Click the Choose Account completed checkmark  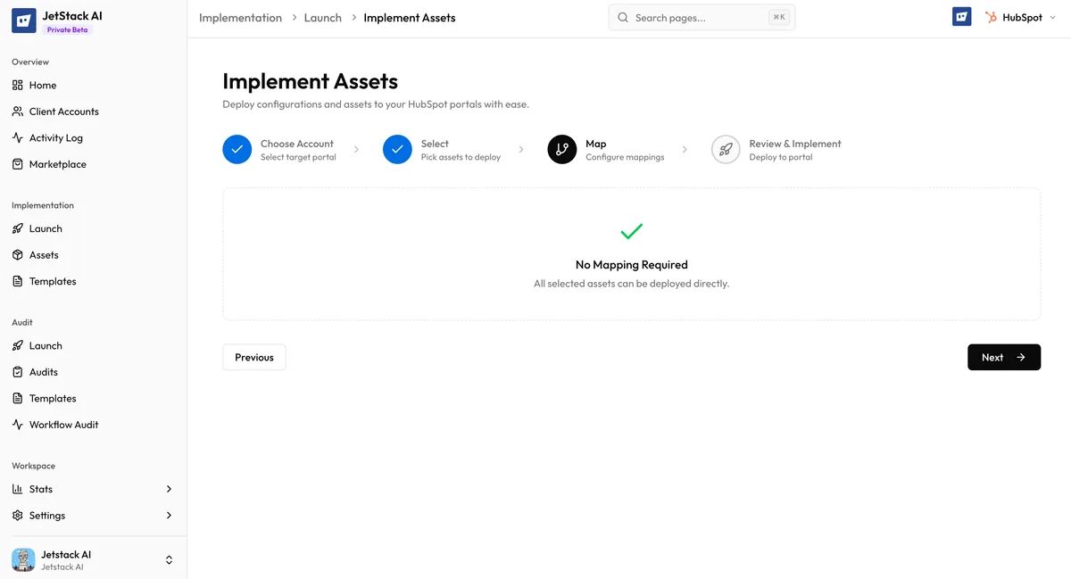coord(237,149)
